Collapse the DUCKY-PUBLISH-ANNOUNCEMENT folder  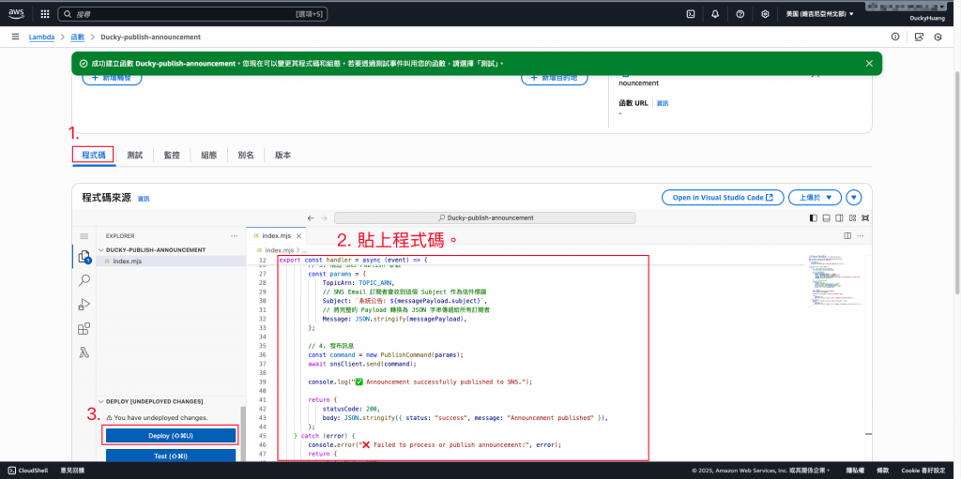[x=157, y=250]
